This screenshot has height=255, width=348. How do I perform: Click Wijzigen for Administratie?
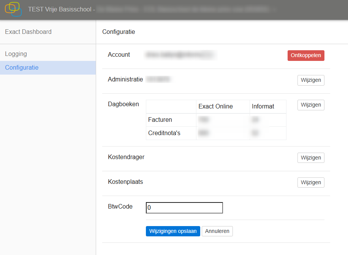tap(310, 80)
